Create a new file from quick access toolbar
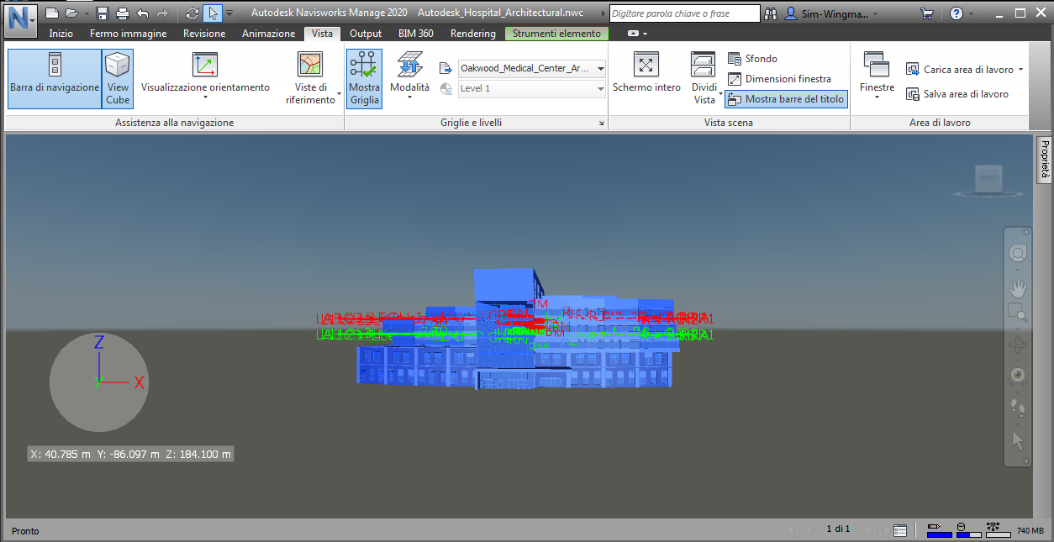 [52, 13]
